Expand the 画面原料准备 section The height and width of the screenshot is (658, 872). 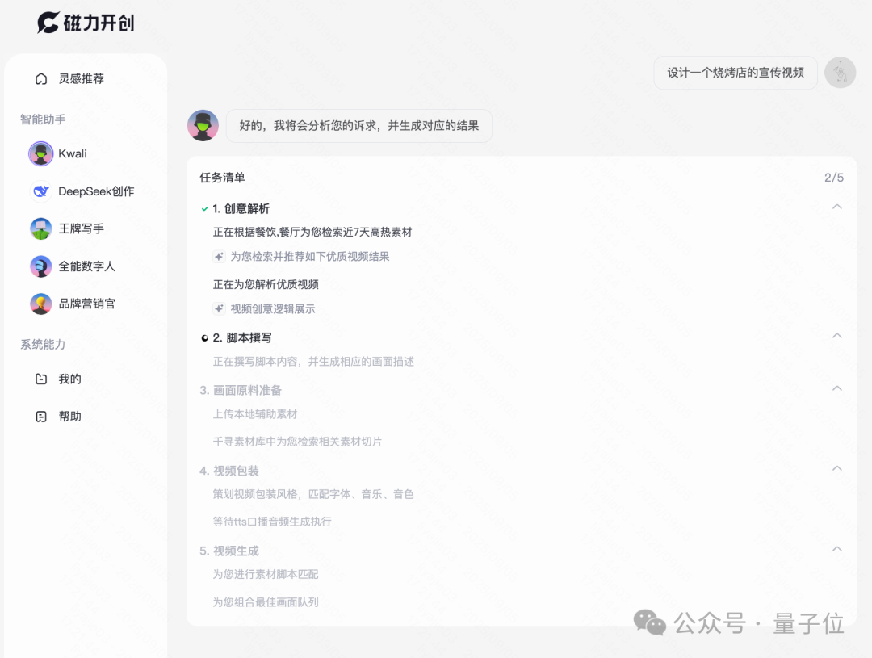click(837, 388)
